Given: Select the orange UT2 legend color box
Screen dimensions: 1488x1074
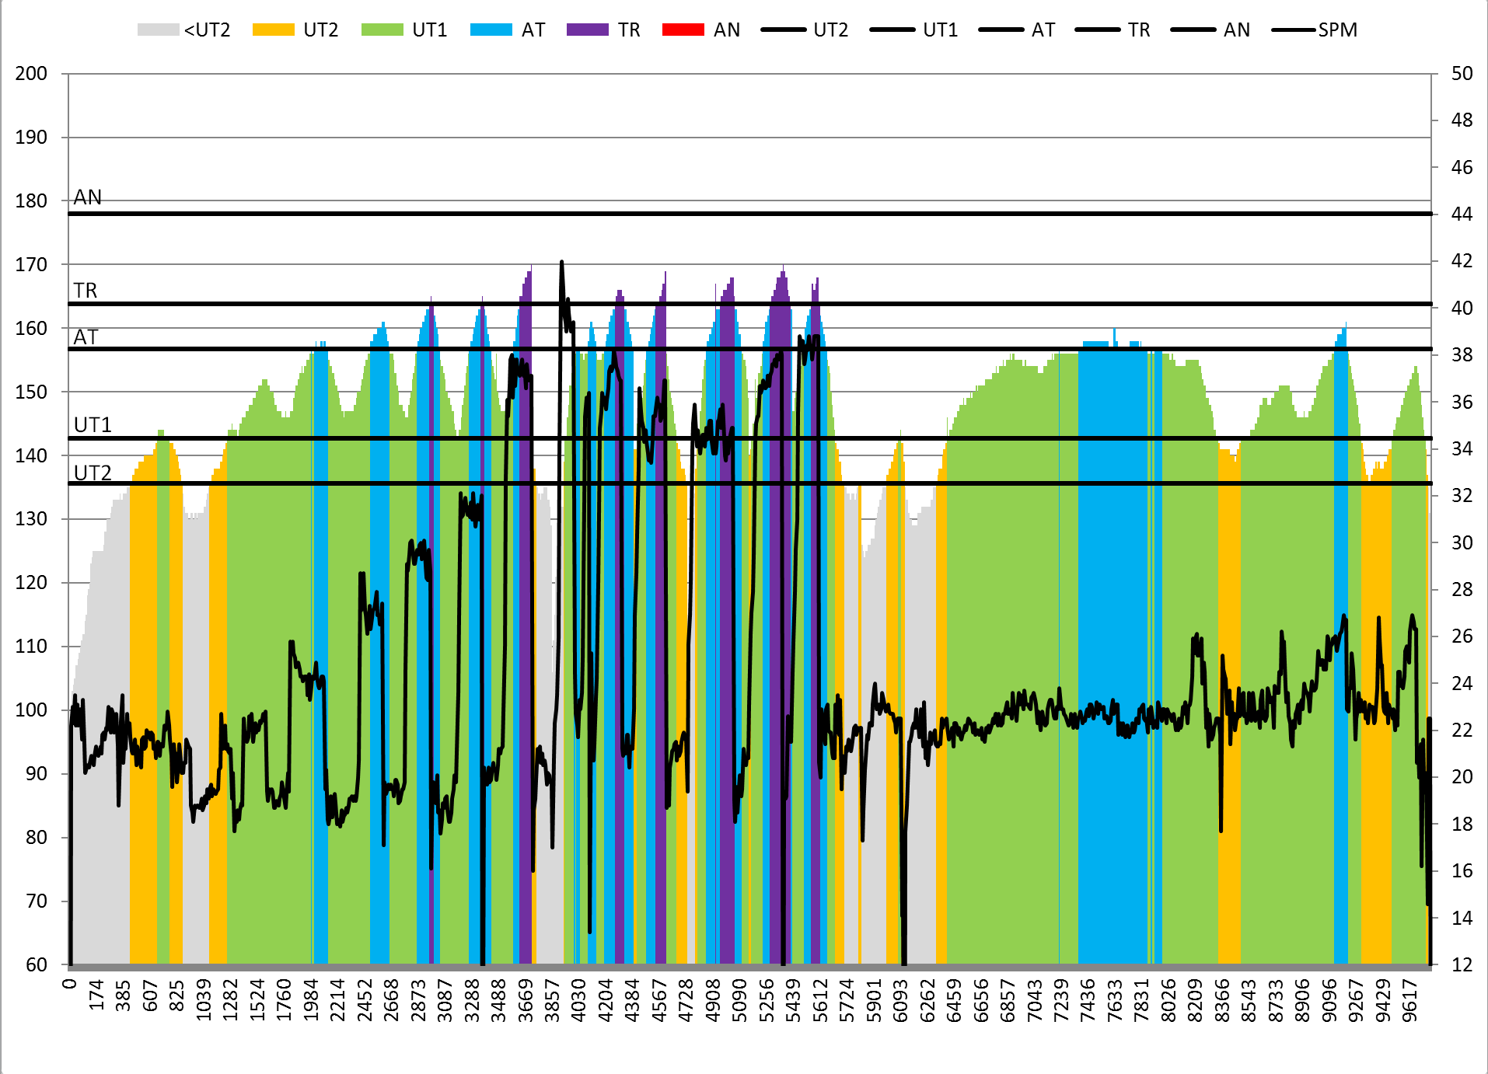Looking at the screenshot, I should click(x=274, y=30).
